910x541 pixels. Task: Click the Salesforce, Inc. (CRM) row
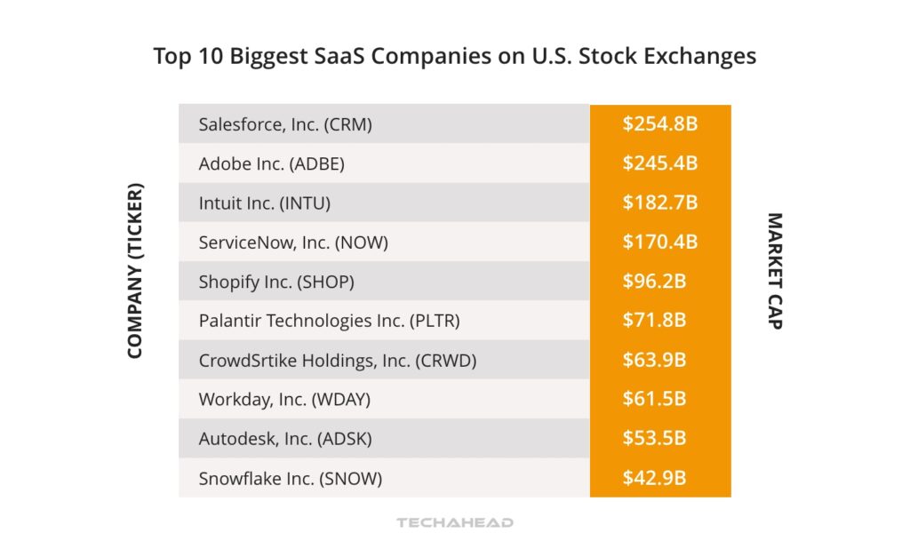tap(285, 124)
